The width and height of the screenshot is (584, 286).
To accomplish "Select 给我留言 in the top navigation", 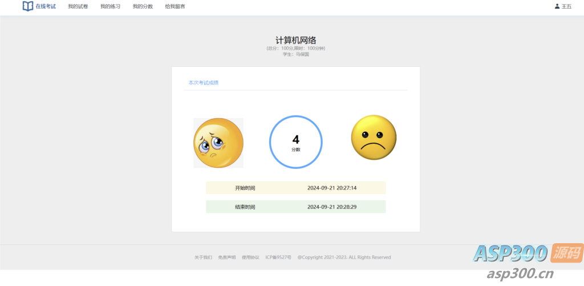I will [175, 7].
